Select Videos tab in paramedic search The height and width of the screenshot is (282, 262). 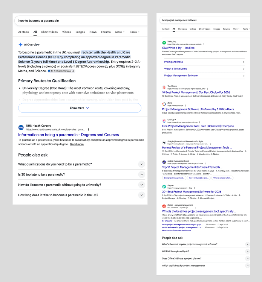[x=67, y=32]
